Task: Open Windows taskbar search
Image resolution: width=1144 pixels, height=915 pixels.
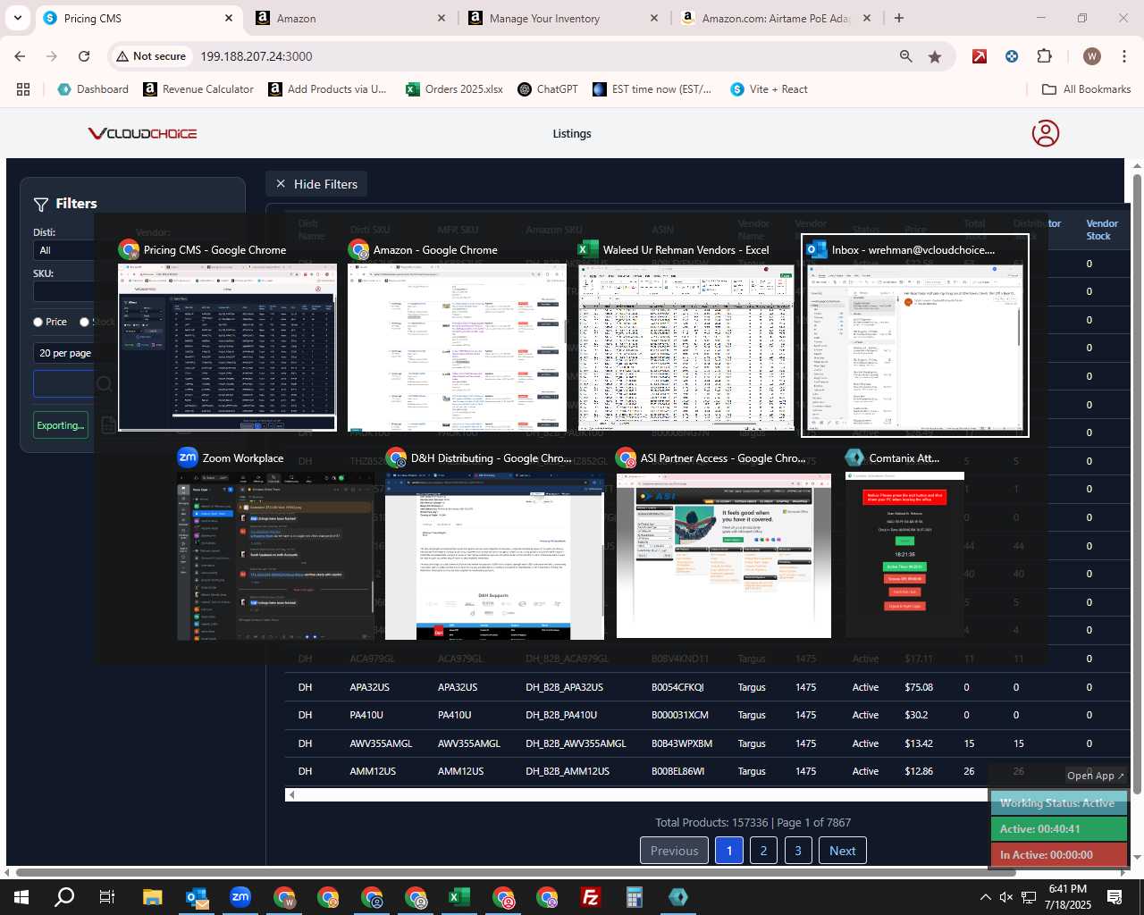Action: (x=64, y=897)
